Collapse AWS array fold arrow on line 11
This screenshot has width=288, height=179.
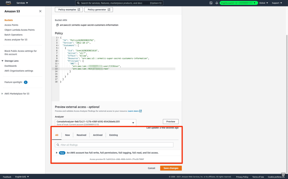(x=58, y=64)
